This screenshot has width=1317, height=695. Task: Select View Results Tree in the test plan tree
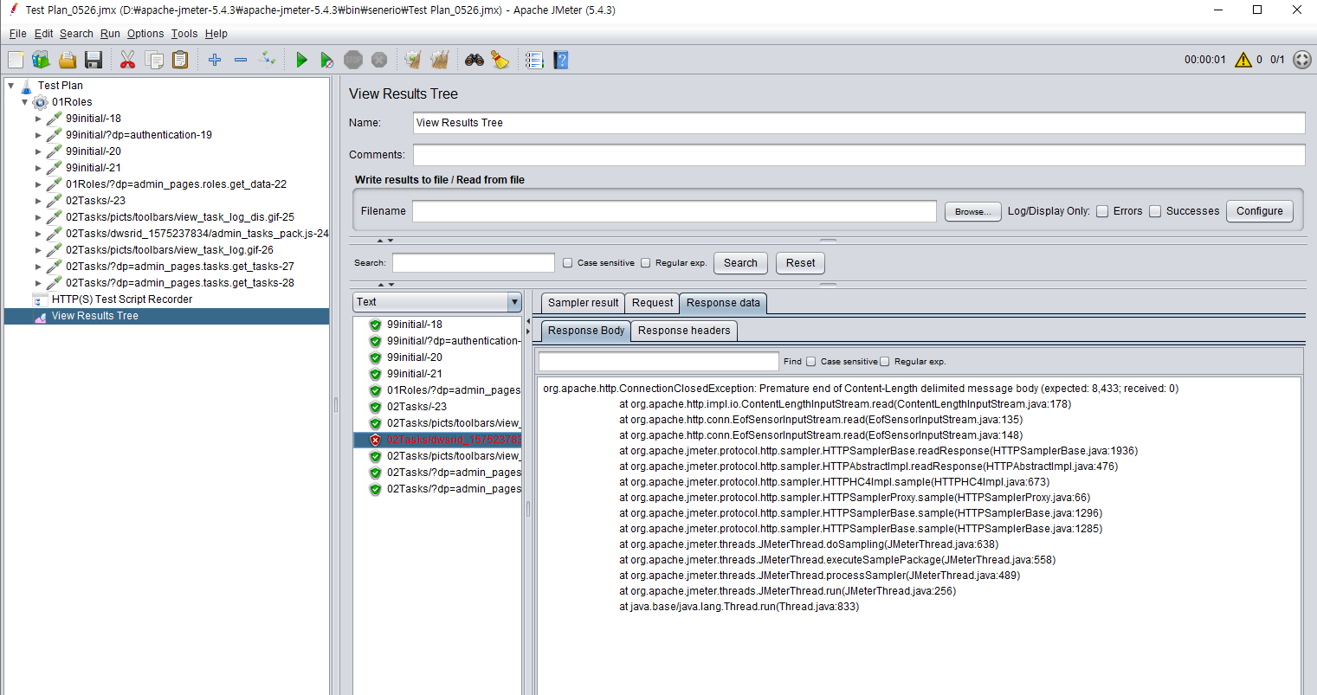(x=94, y=316)
